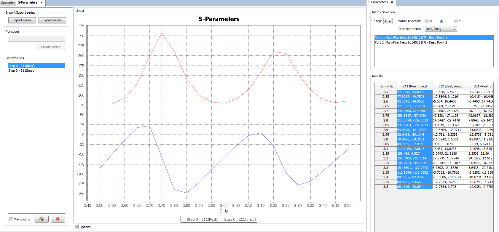Image resolution: width=499 pixels, height=232 pixels.
Task: Enable the View points checkbox
Action: click(x=11, y=220)
